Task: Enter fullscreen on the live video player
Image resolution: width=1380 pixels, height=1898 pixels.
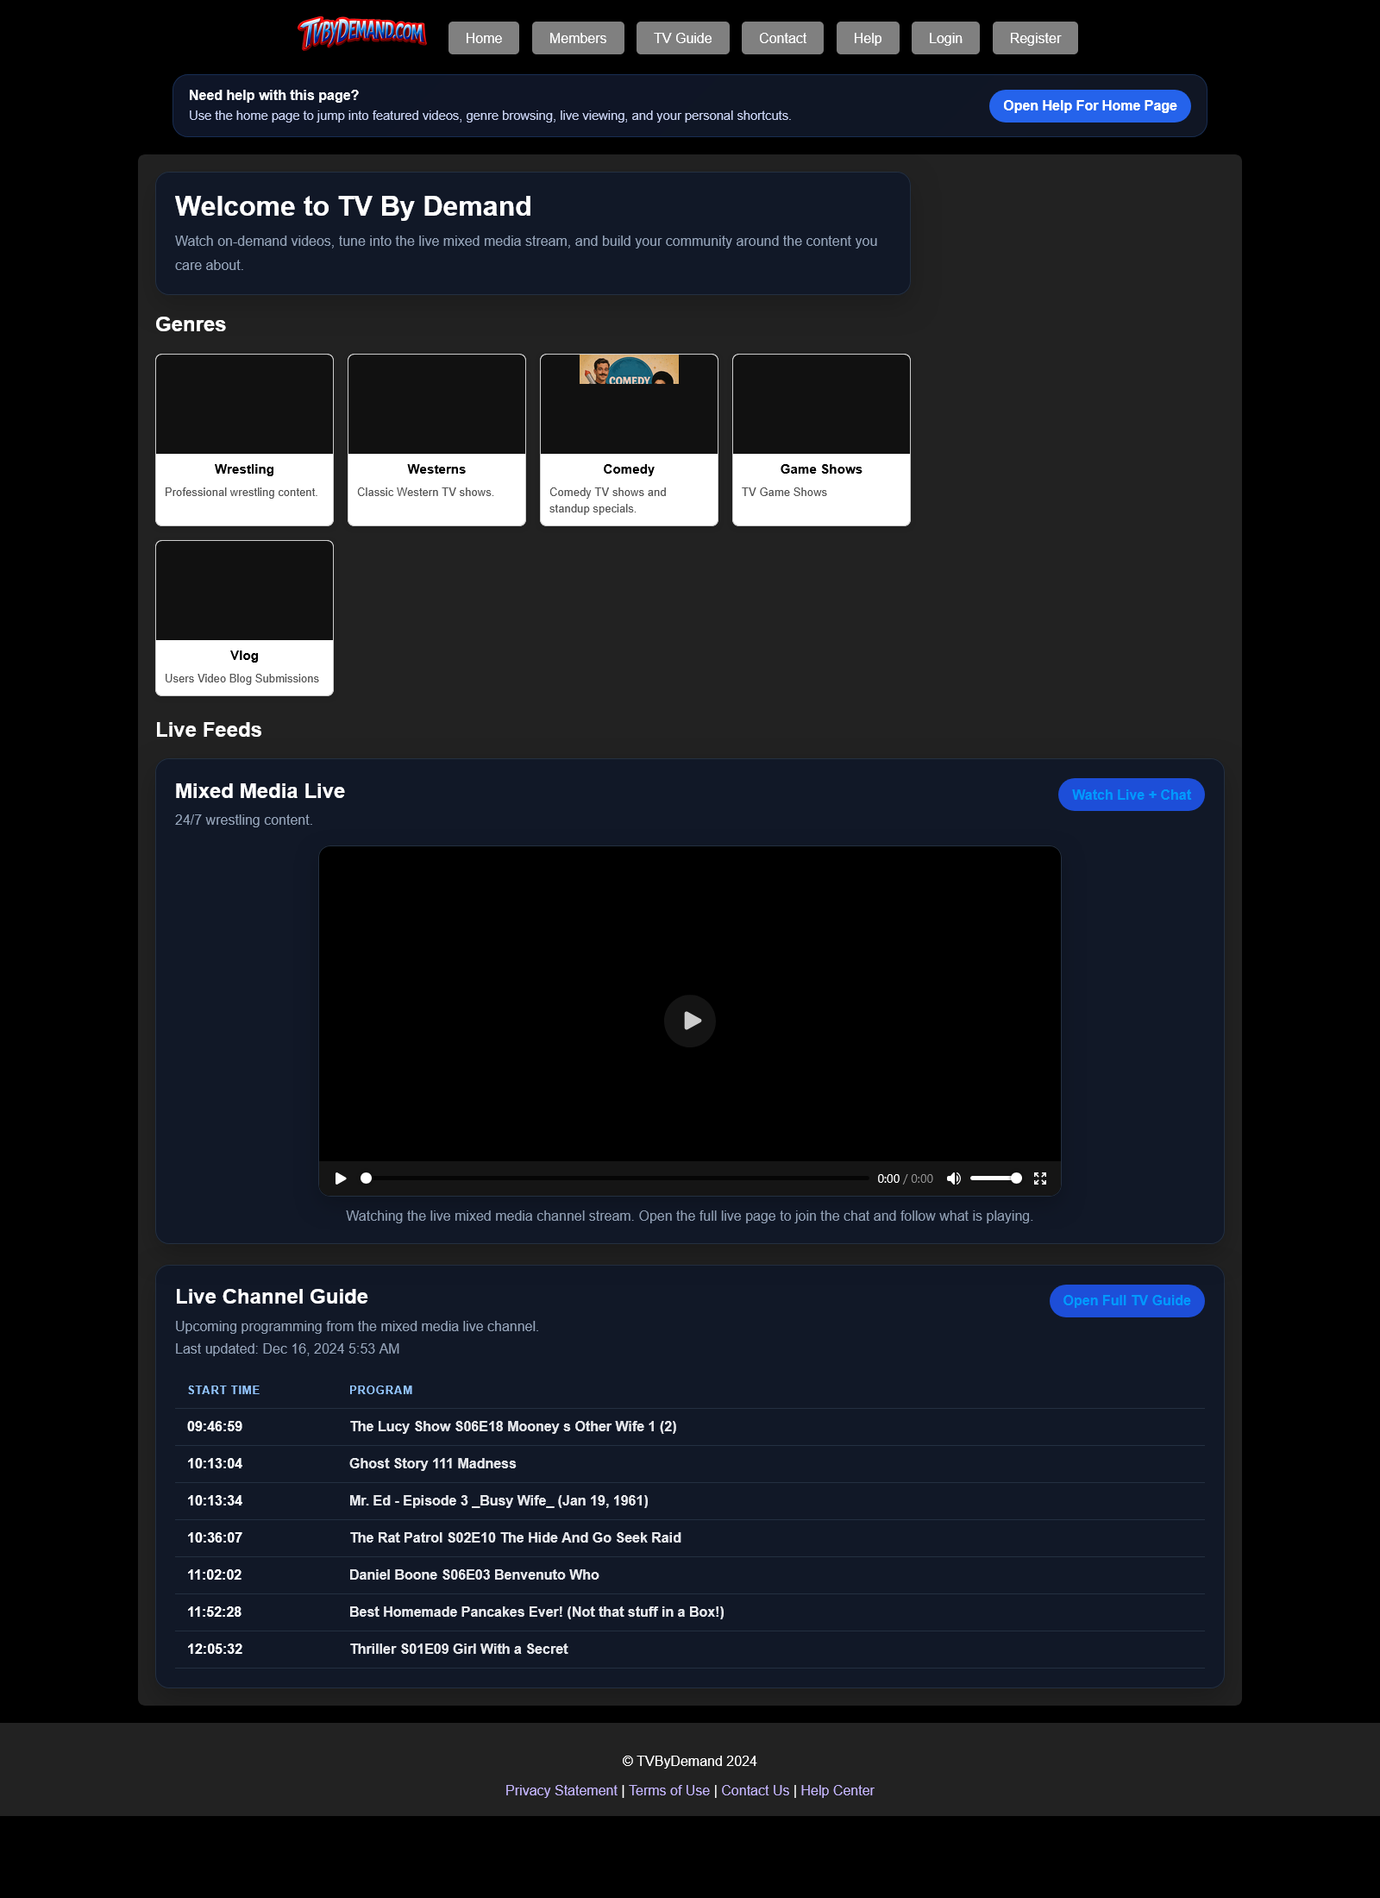Action: 1040,1178
